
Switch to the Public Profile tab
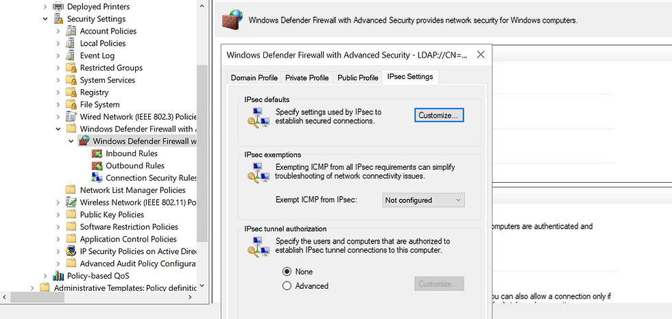click(x=358, y=78)
